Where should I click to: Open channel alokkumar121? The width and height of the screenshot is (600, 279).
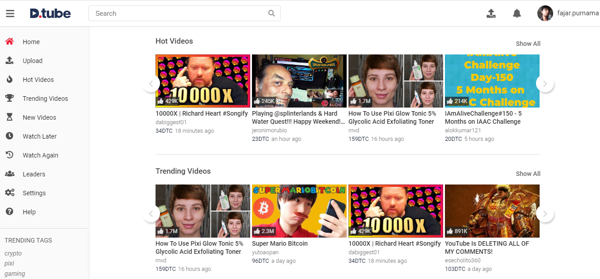[x=463, y=130]
